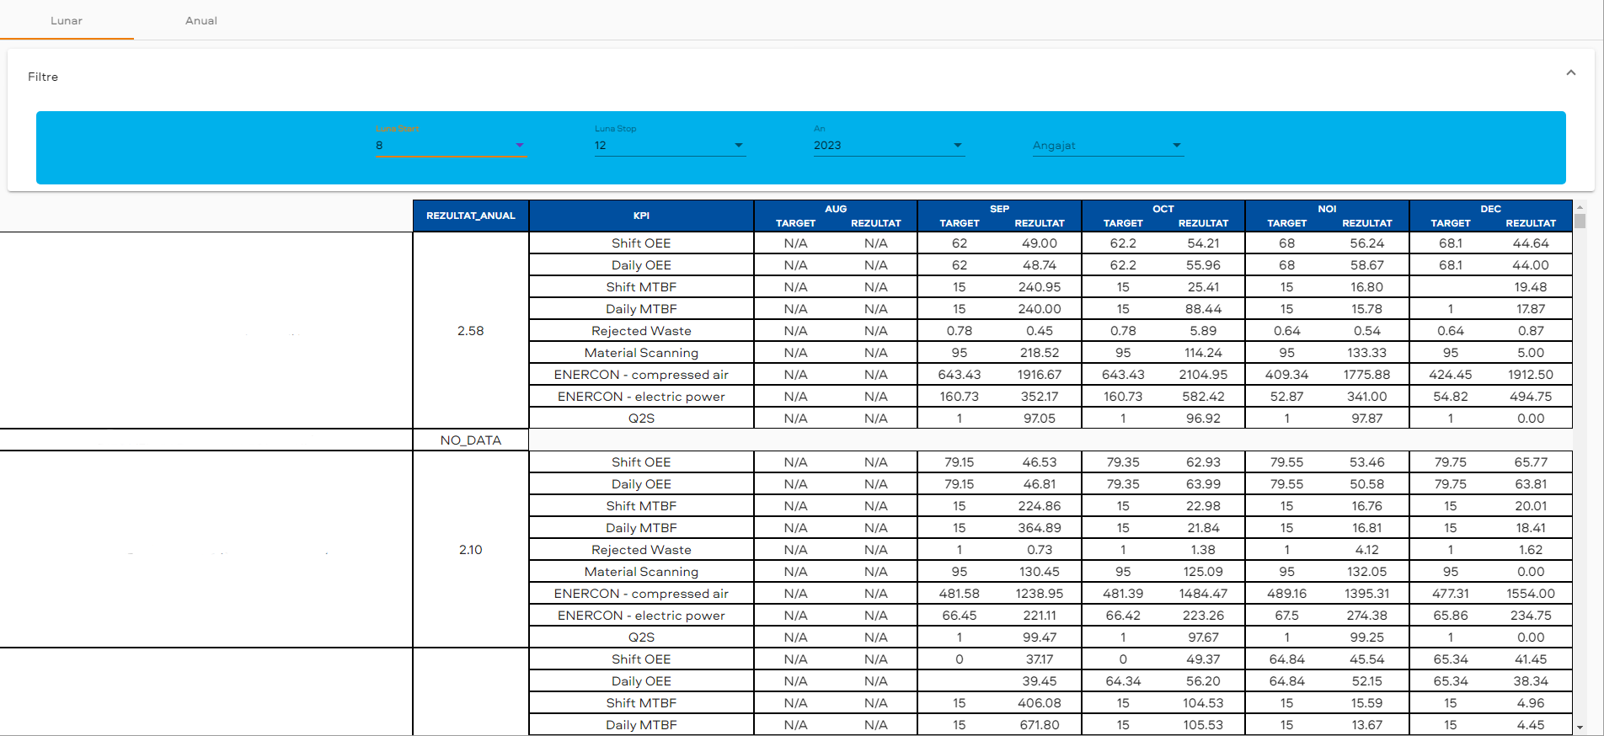The image size is (1604, 736).
Task: Click the SEP month column header
Action: coord(999,209)
